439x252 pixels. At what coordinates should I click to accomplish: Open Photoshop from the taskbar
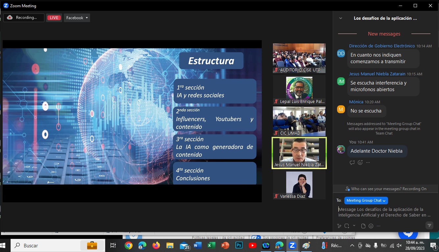click(239, 245)
